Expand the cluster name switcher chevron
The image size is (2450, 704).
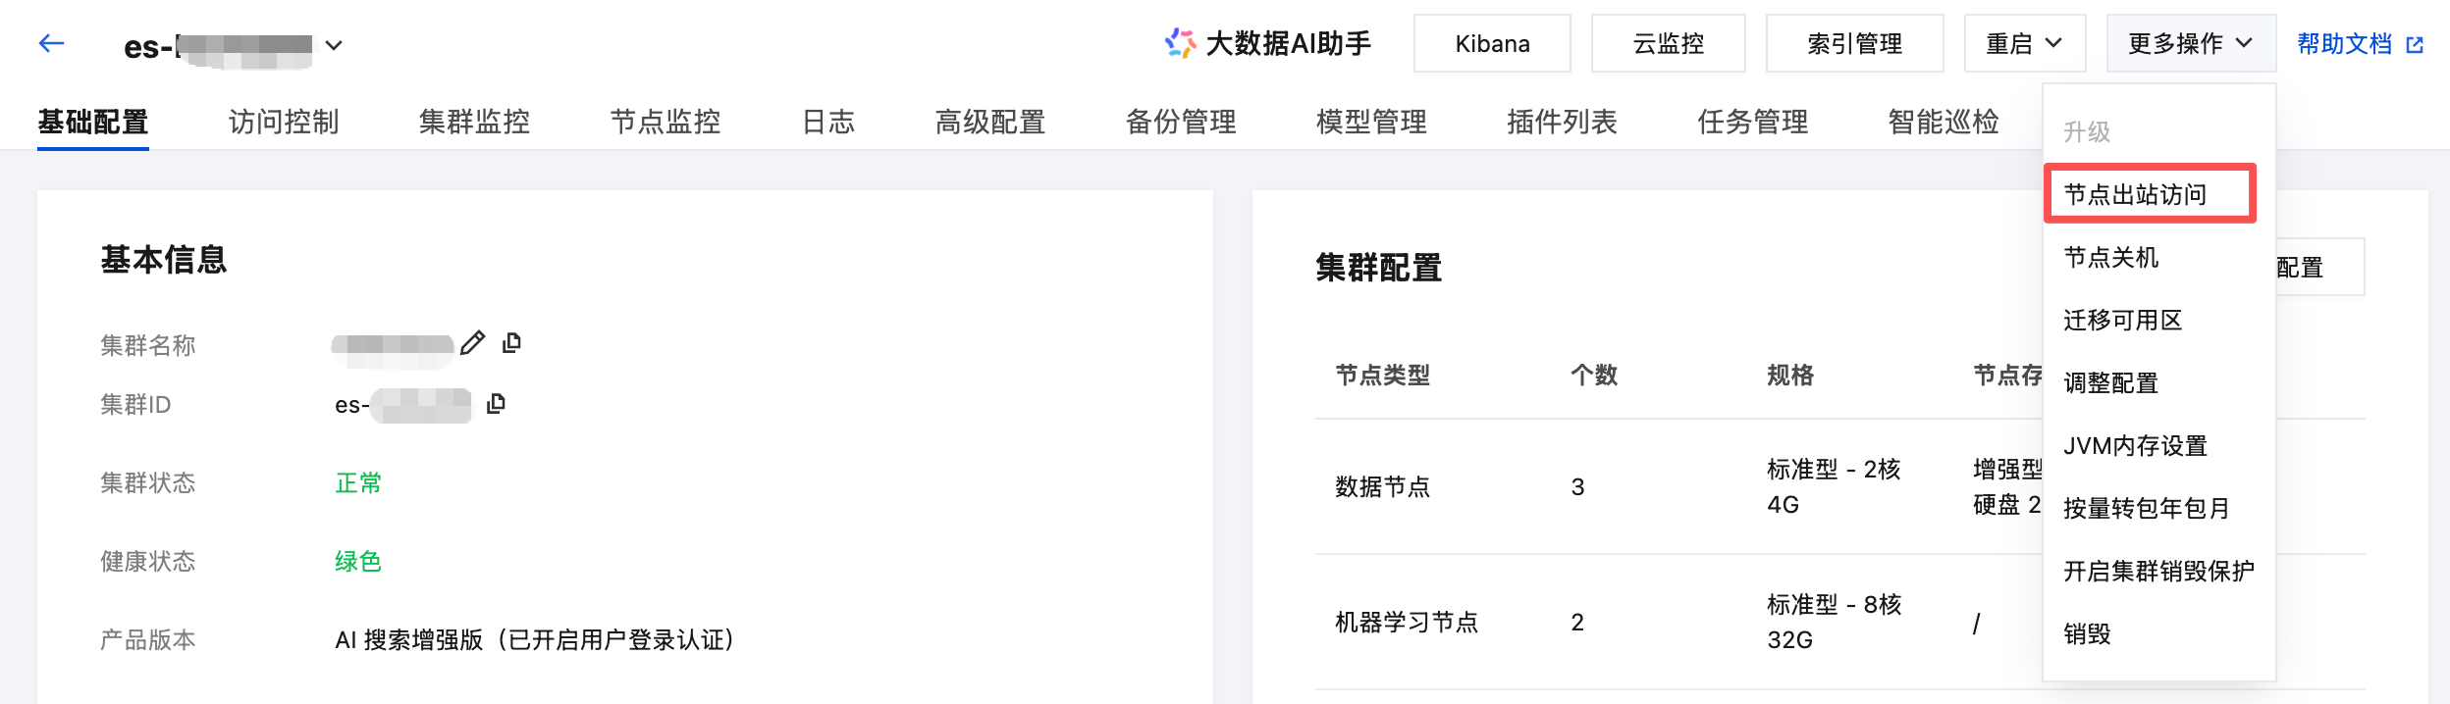point(334,45)
